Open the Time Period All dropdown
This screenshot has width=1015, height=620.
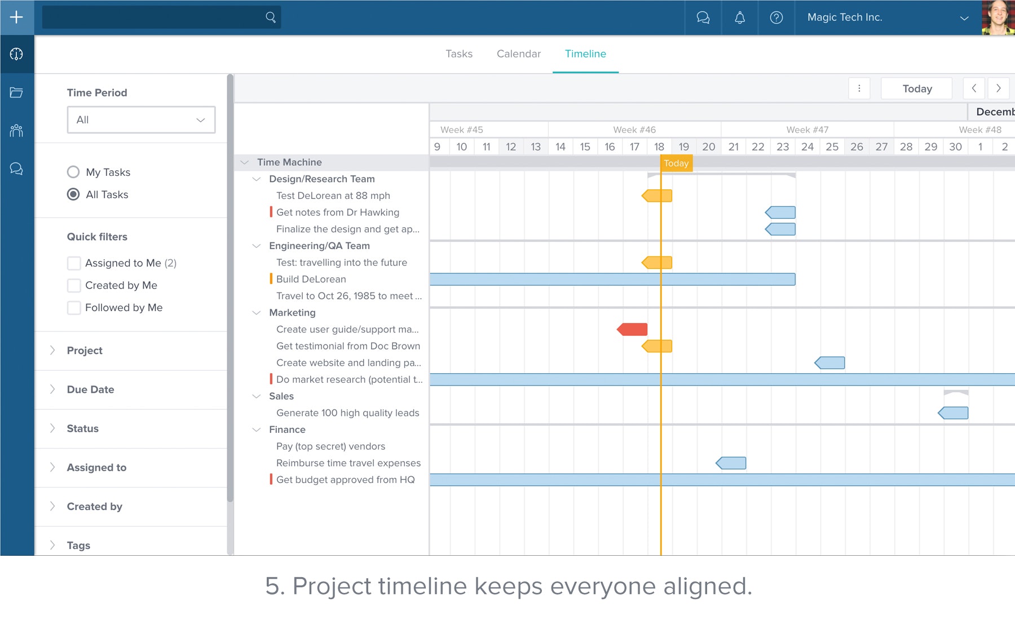141,120
